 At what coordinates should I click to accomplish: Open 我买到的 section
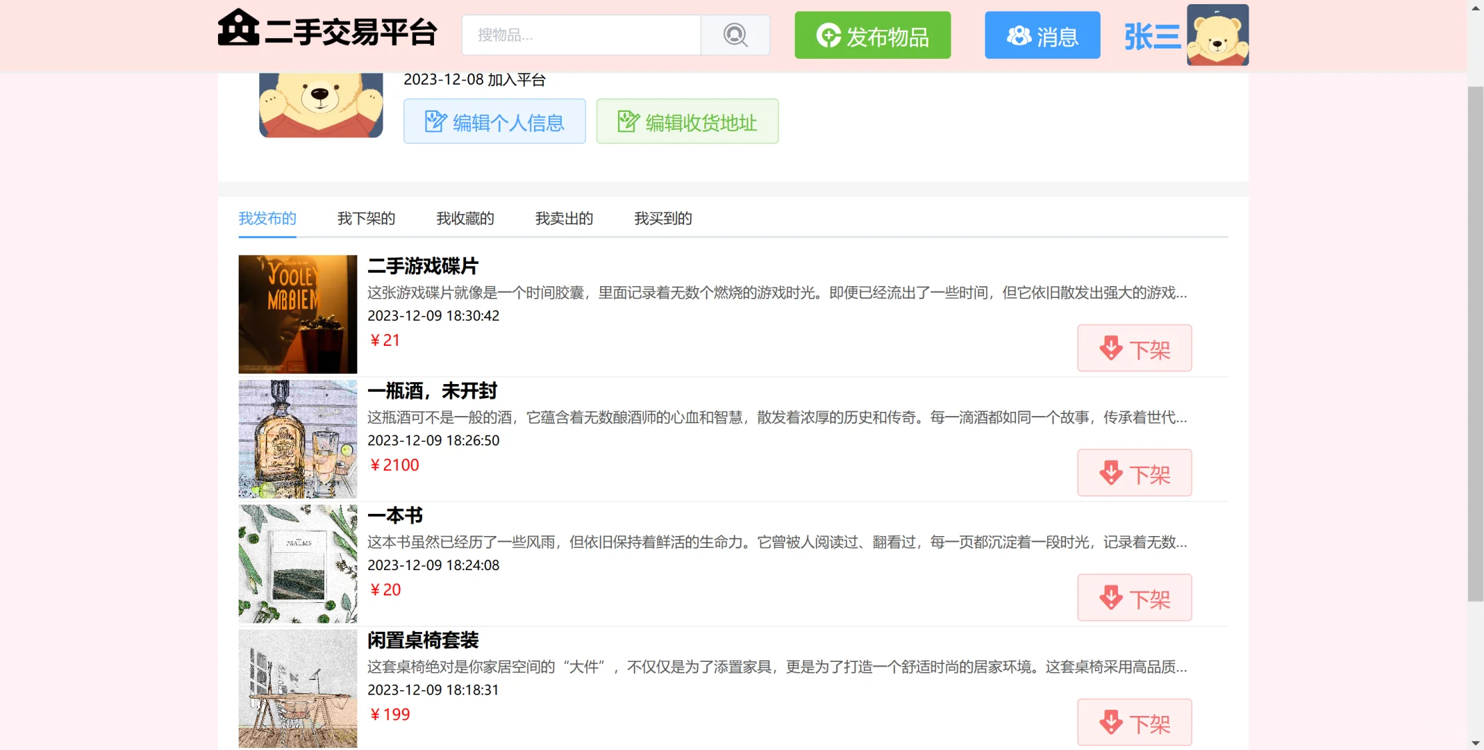662,218
